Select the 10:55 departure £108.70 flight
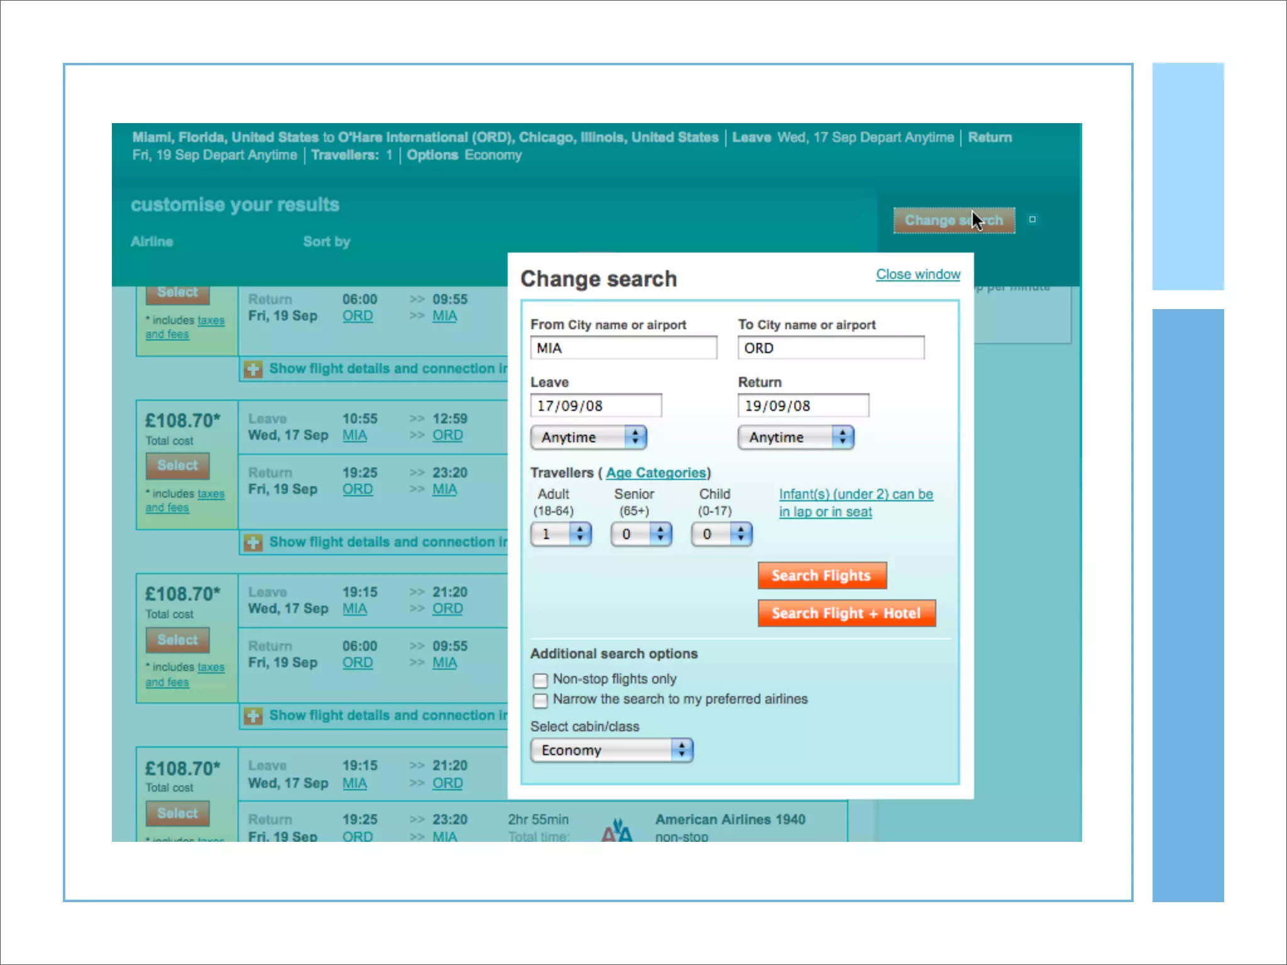 point(178,466)
